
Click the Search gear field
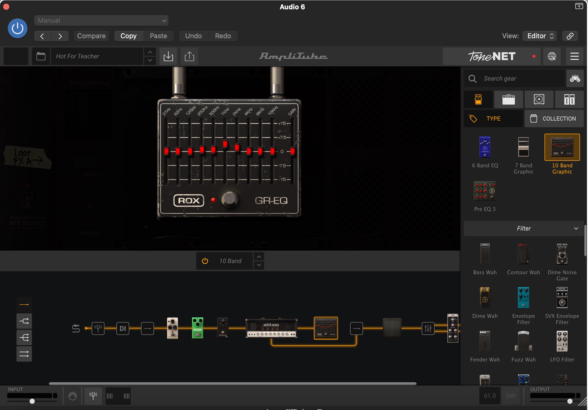point(515,78)
